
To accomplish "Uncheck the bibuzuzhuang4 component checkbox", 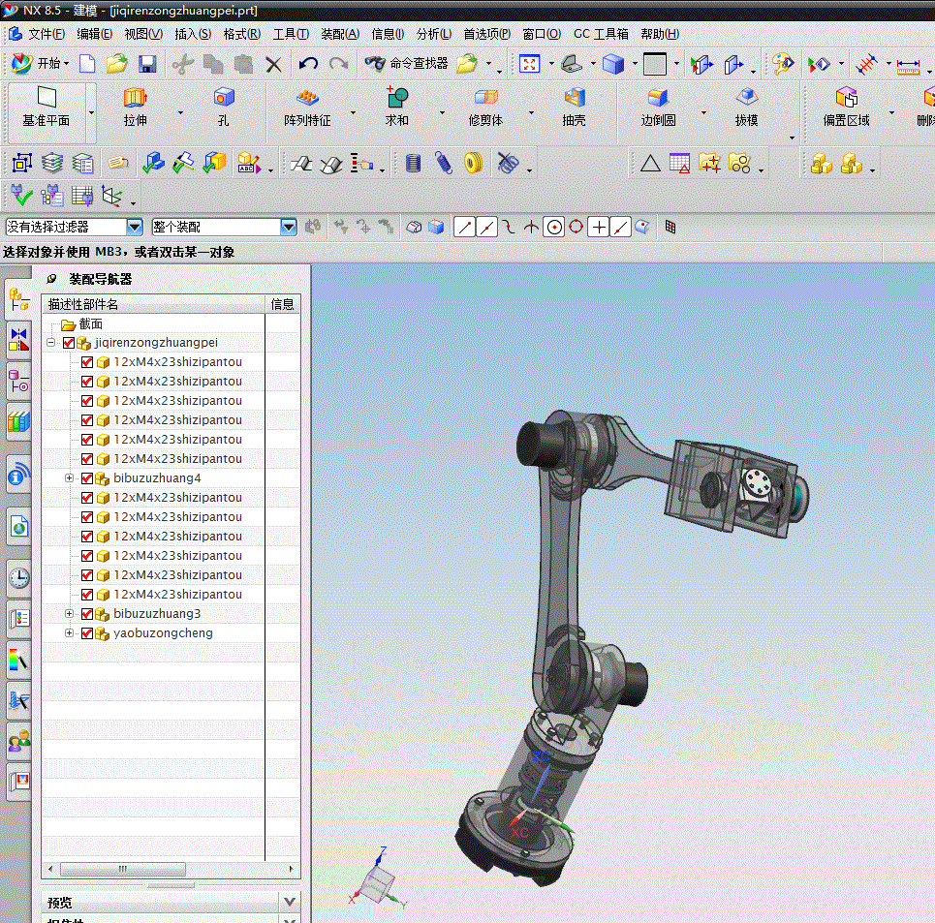I will pyautogui.click(x=87, y=478).
